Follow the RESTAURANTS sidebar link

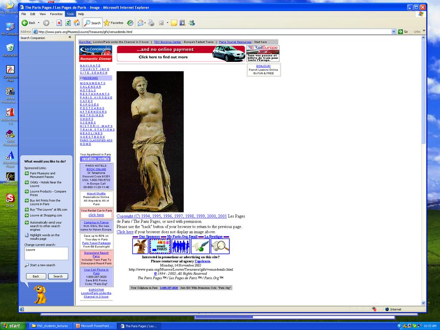tap(95, 94)
